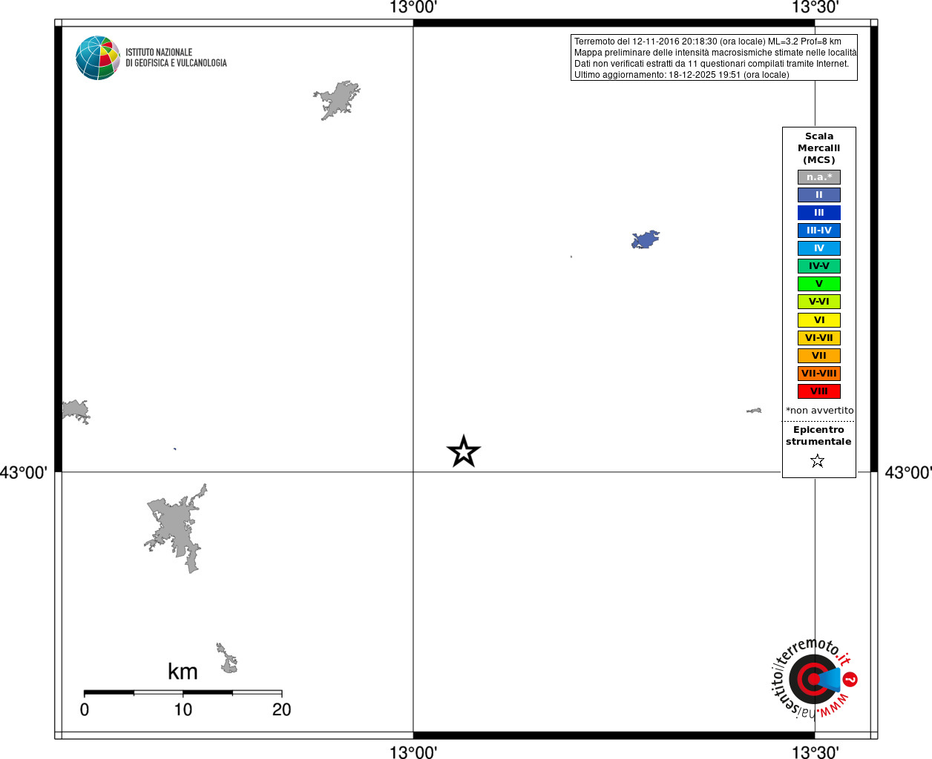Screen dimensions: 932x759
Task: Click the IV-V legend swatch
Action: point(819,266)
